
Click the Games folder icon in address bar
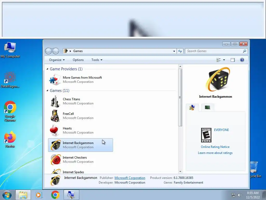[66, 51]
